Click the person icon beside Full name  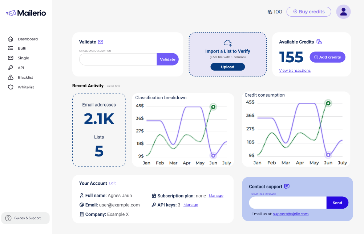(x=81, y=196)
